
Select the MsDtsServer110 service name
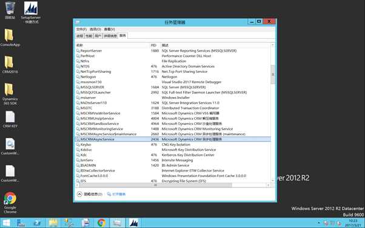click(x=93, y=102)
